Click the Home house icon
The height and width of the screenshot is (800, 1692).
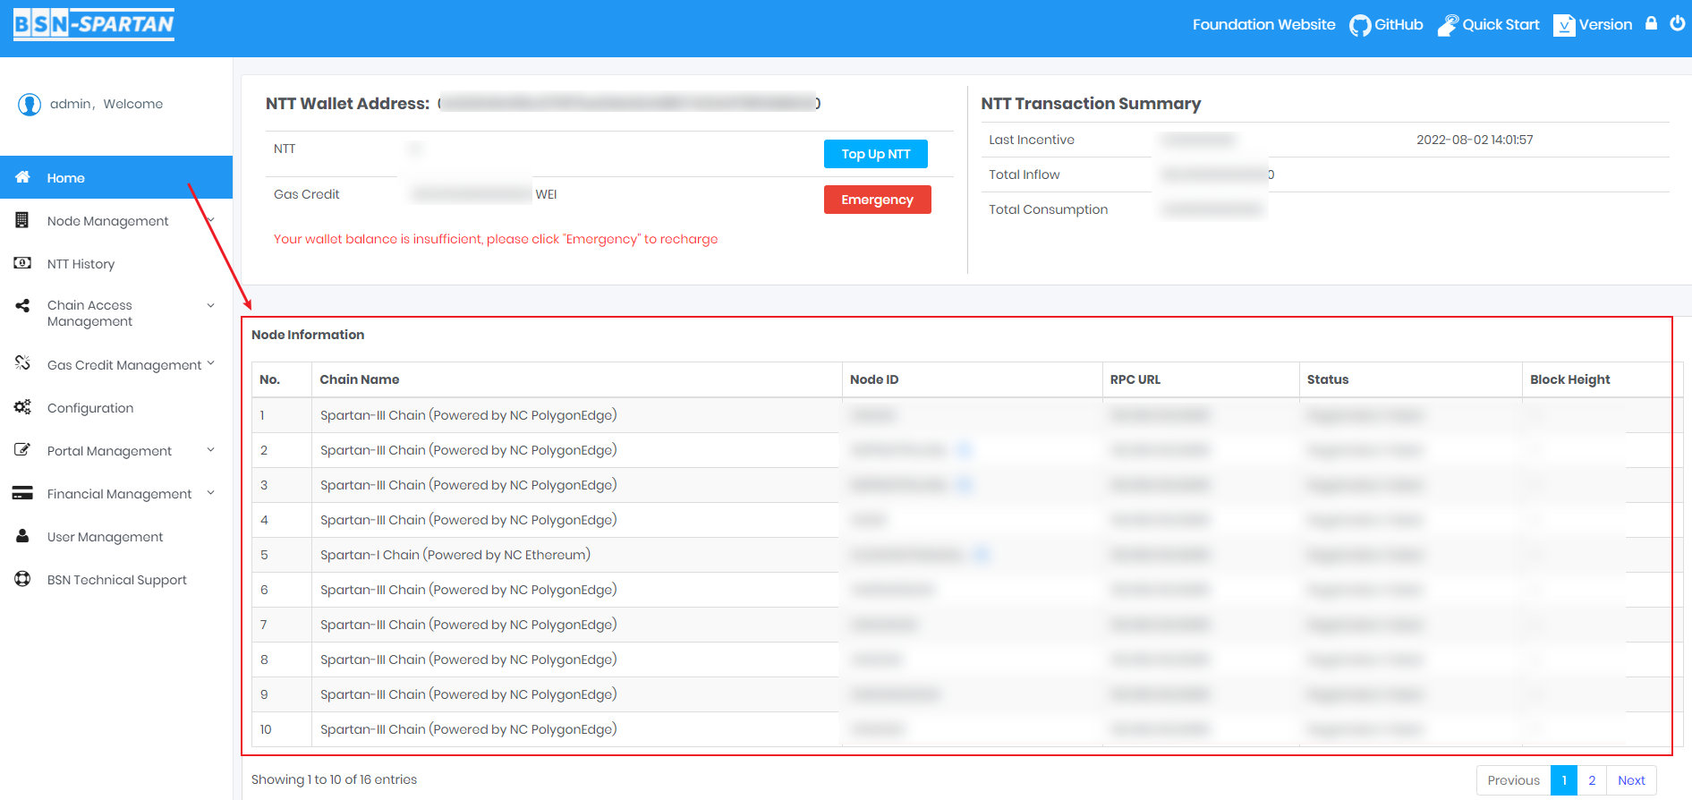click(23, 177)
